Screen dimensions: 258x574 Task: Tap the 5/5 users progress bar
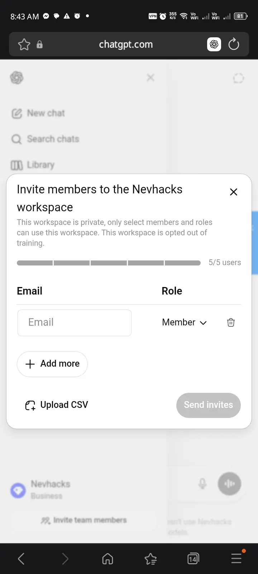click(x=109, y=263)
